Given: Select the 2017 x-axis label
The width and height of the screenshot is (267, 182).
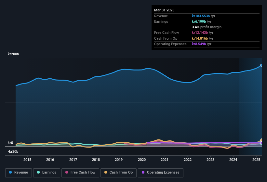Looking at the screenshot, I should click(x=73, y=160).
